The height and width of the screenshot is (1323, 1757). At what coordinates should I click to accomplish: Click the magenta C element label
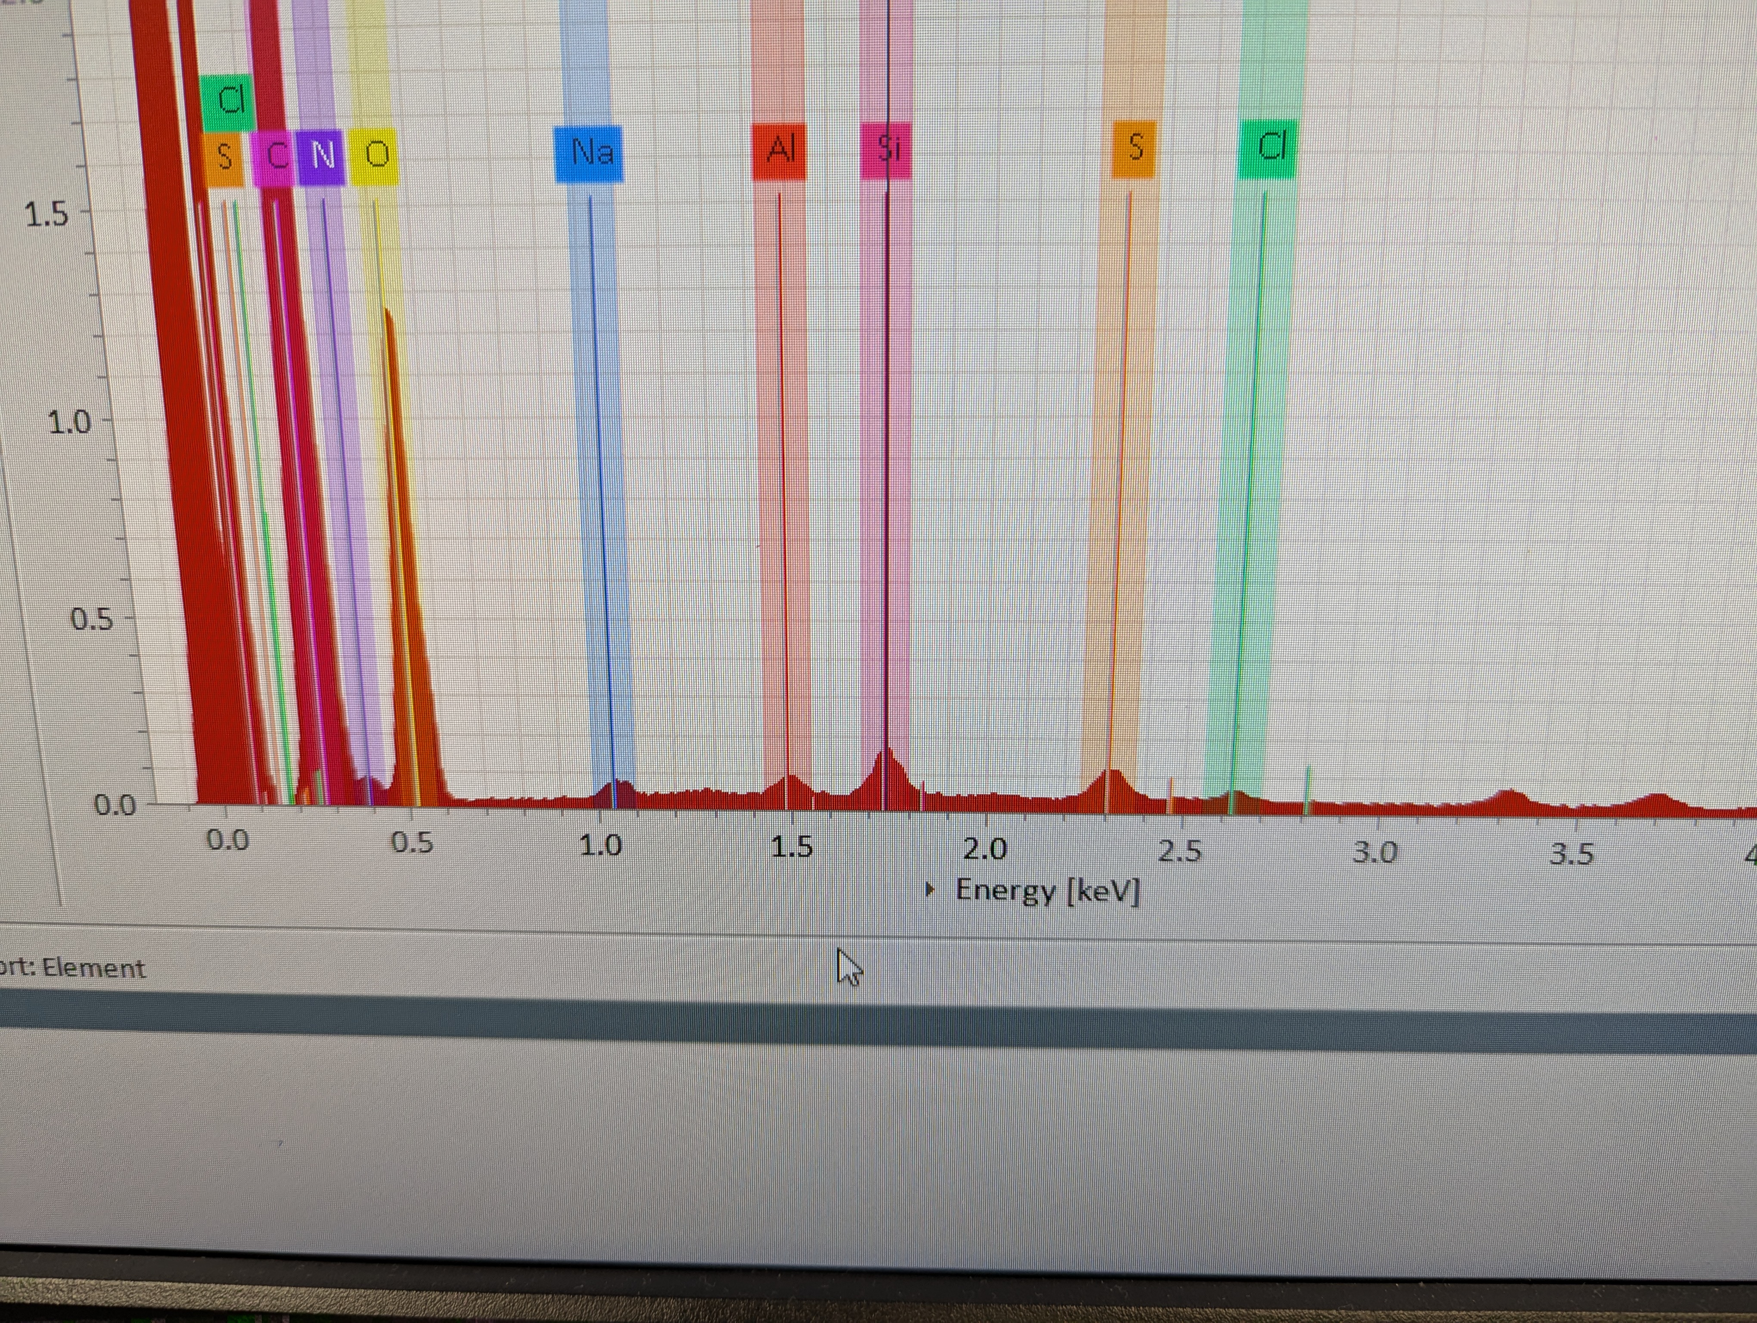[274, 158]
